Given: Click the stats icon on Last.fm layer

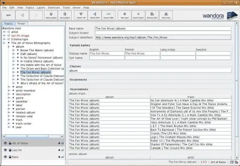Looking at the screenshot, I should tap(62, 150).
